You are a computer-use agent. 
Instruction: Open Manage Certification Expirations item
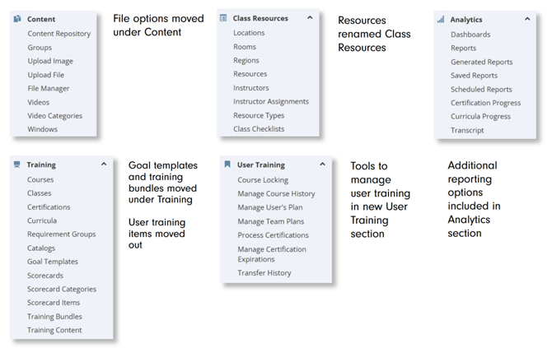pos(271,254)
